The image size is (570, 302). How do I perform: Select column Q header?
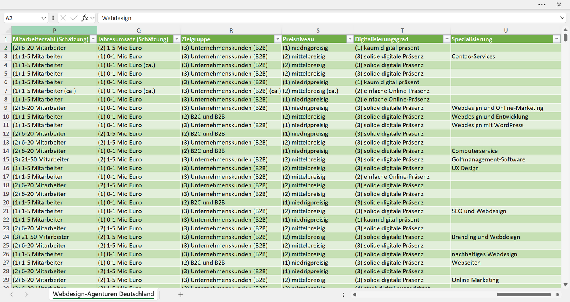pyautogui.click(x=139, y=31)
